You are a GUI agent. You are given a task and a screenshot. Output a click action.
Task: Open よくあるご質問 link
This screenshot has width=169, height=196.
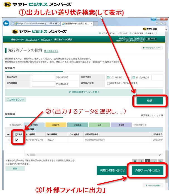coord(136,33)
